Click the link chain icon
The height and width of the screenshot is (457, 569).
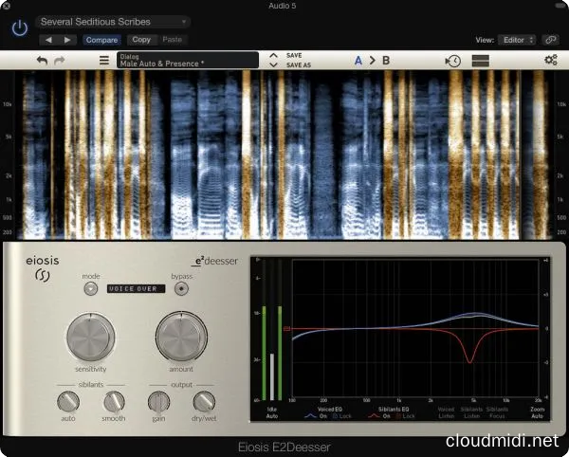tap(551, 39)
